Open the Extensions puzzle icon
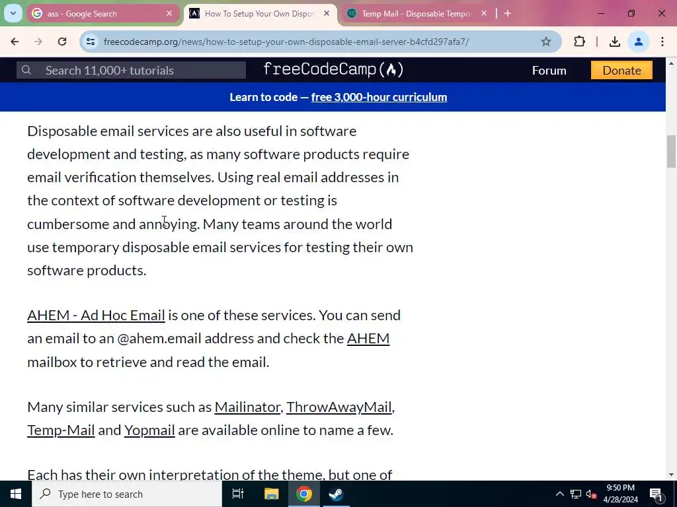 click(579, 42)
